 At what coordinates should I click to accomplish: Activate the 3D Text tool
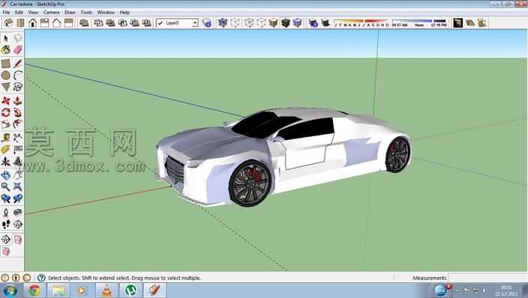coord(18,162)
